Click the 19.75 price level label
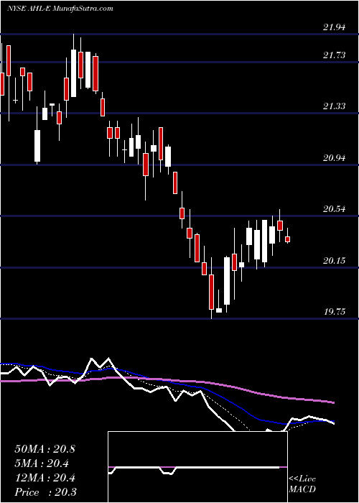This screenshot has height=503, width=359. 335,312
